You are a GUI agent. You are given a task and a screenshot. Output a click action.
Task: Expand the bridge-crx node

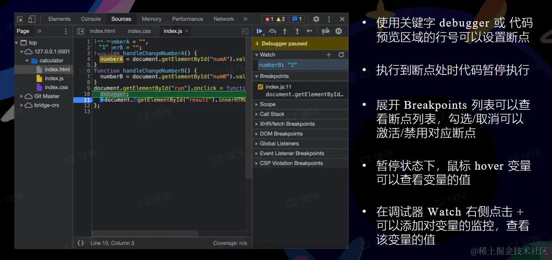(x=22, y=105)
